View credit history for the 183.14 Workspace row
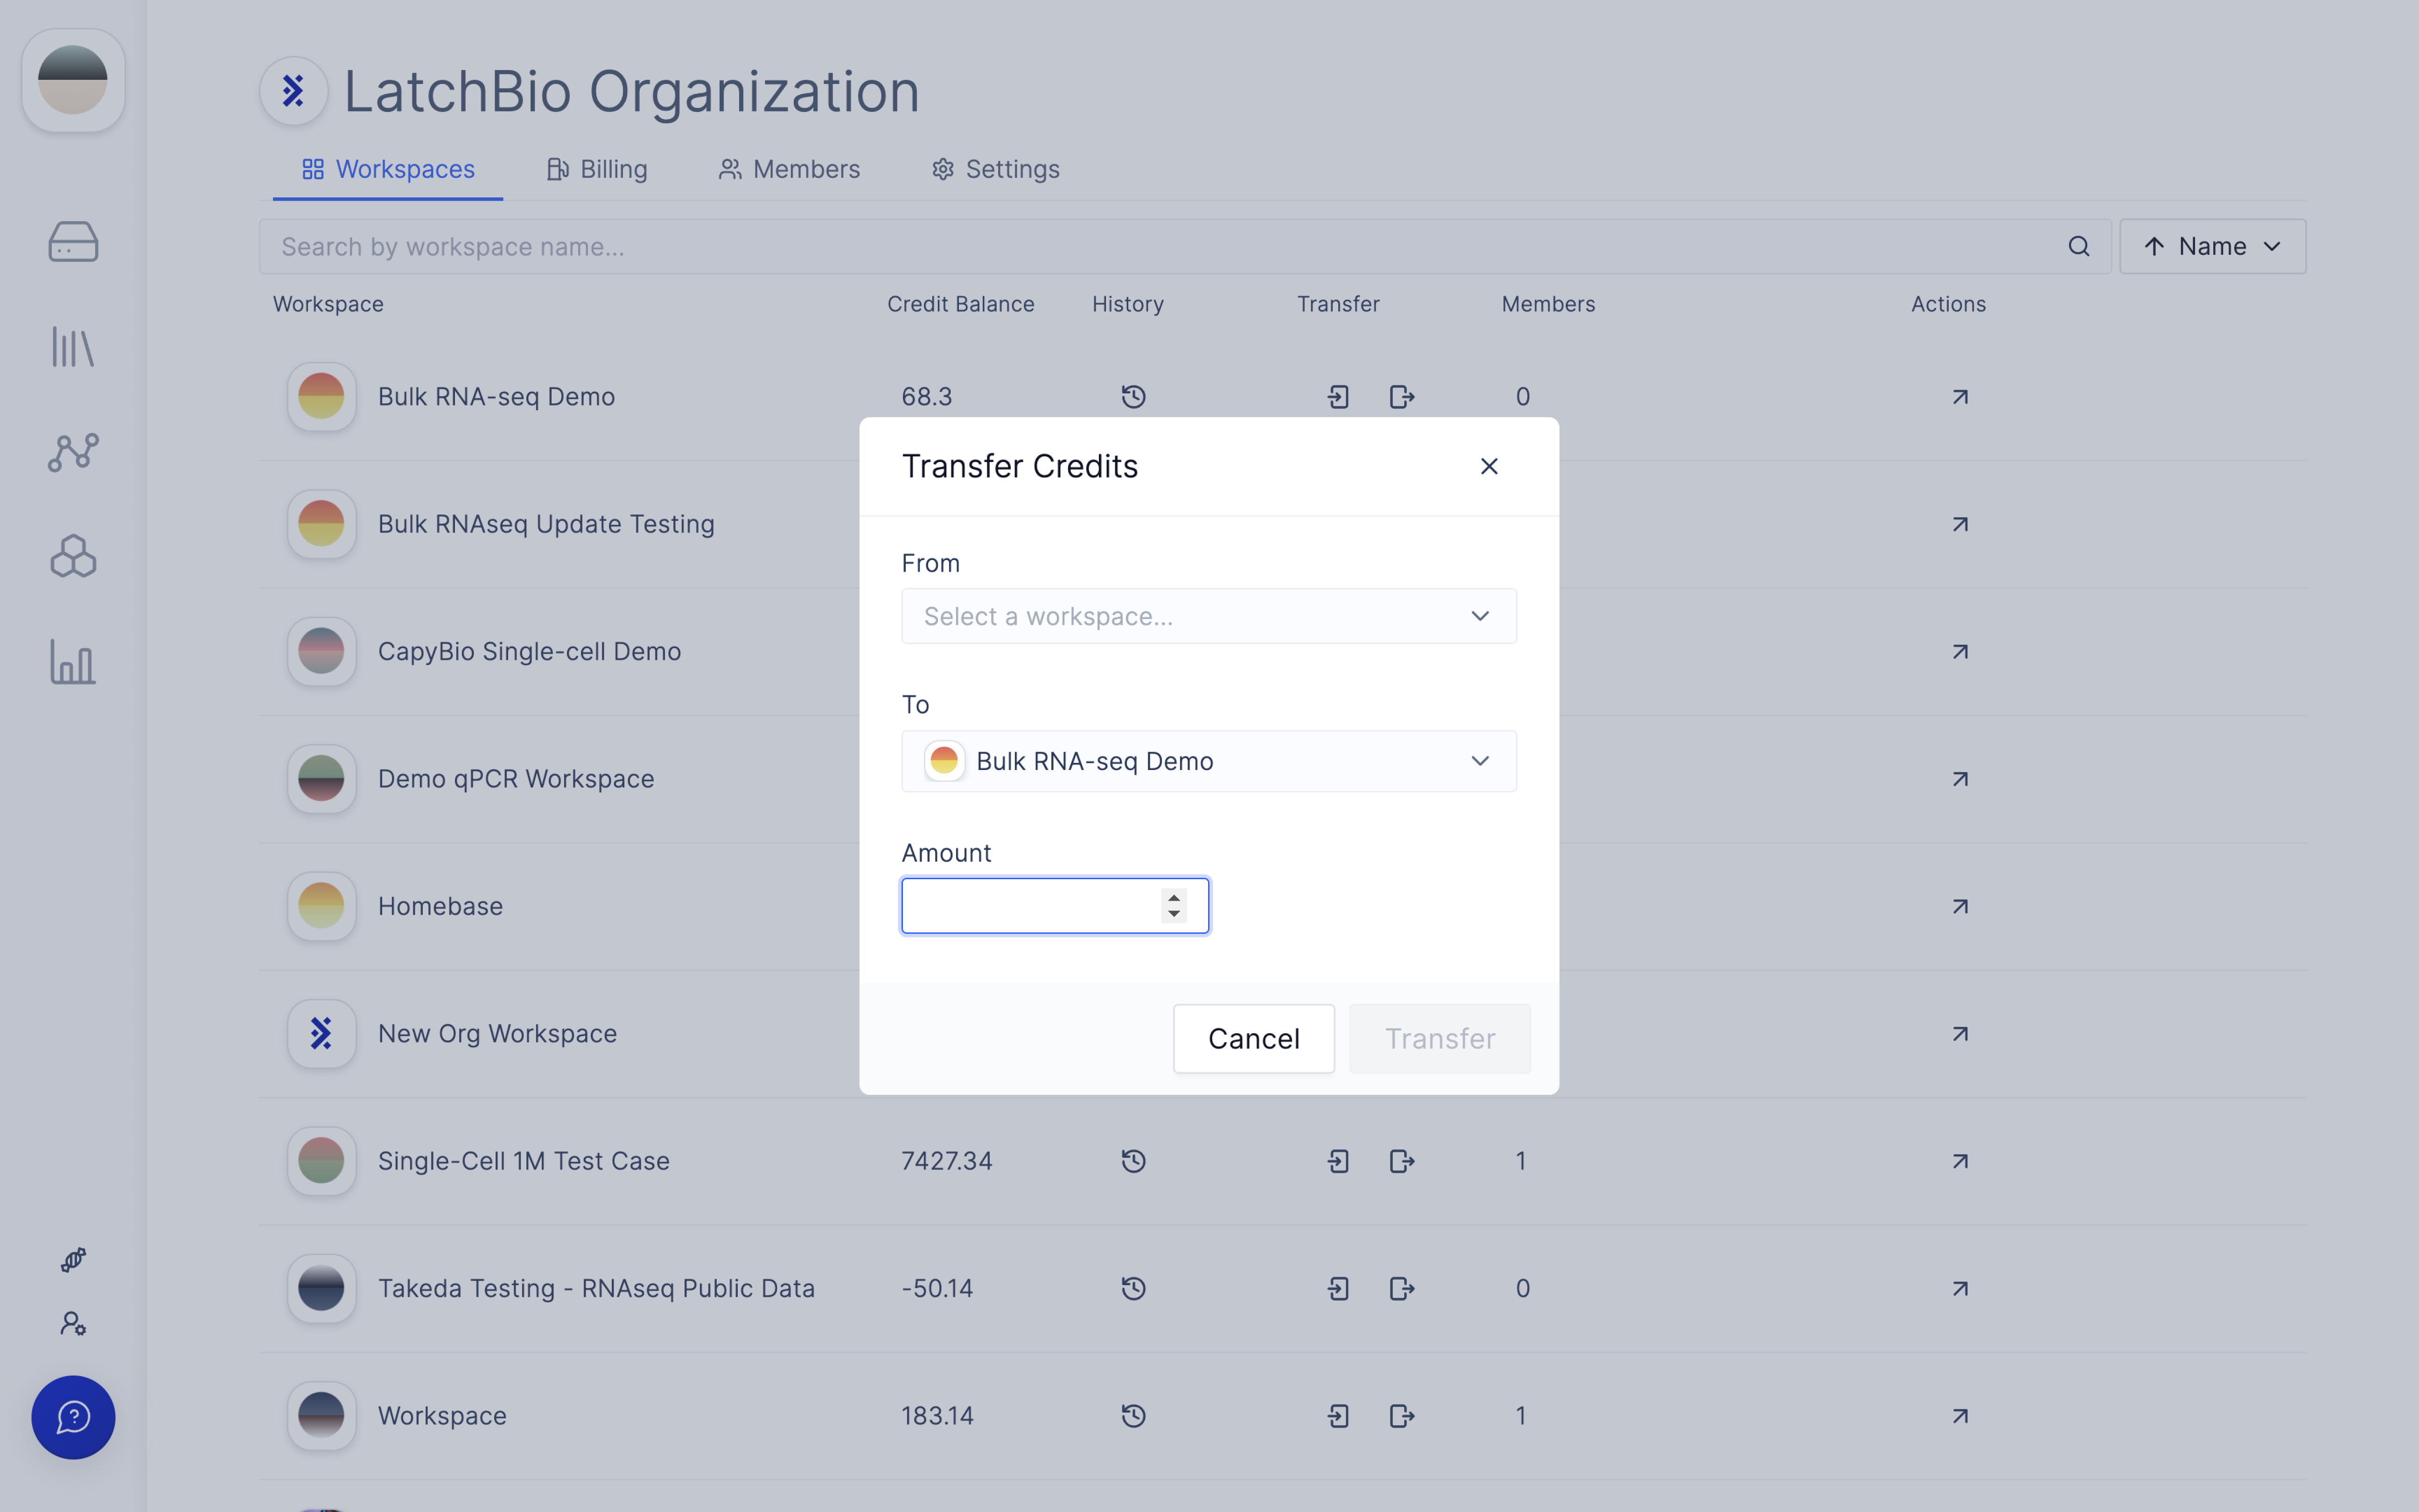 [1133, 1416]
